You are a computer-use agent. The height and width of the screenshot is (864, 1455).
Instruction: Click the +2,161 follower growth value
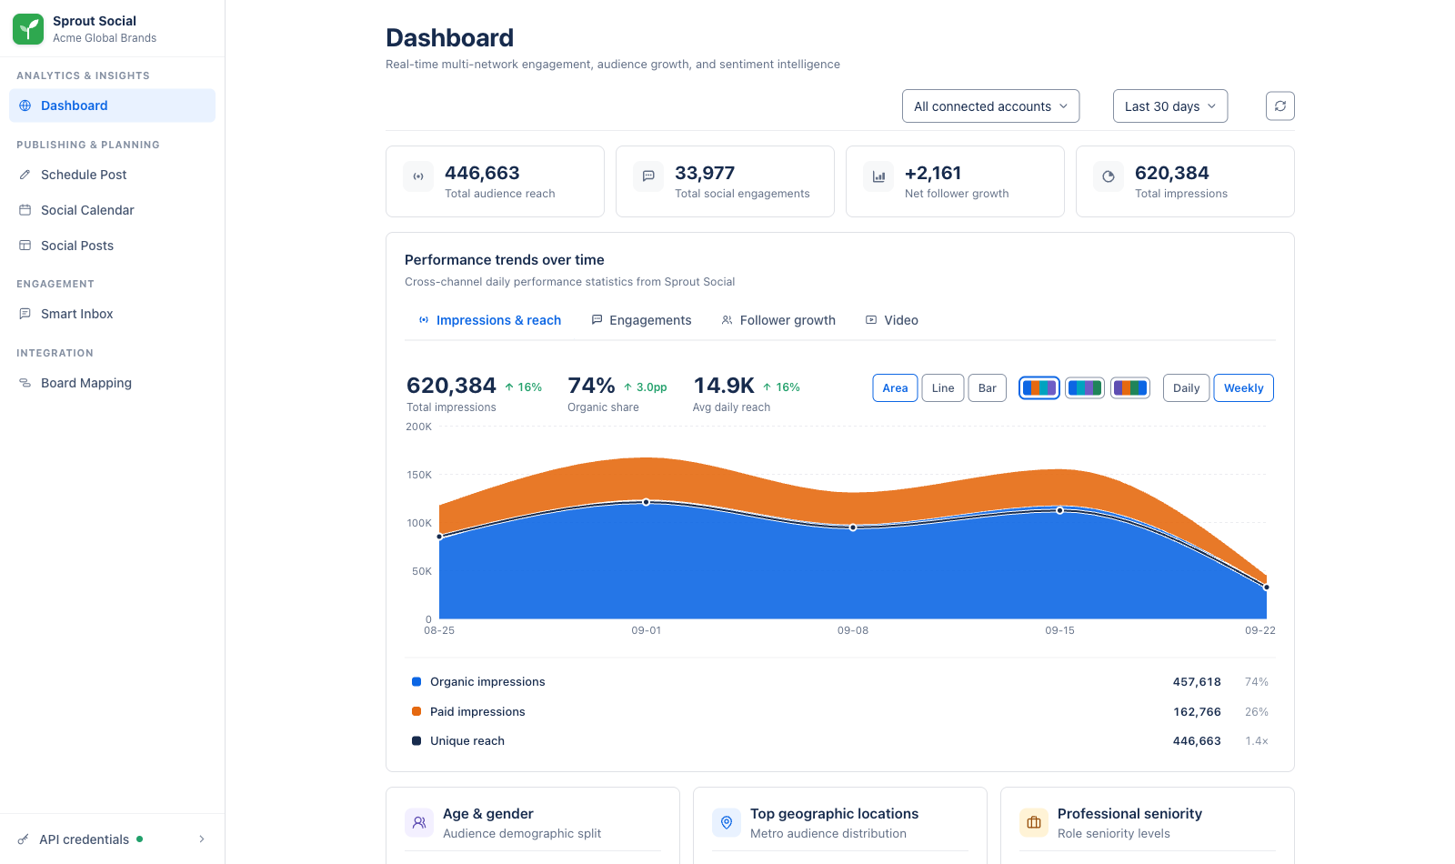click(x=933, y=173)
